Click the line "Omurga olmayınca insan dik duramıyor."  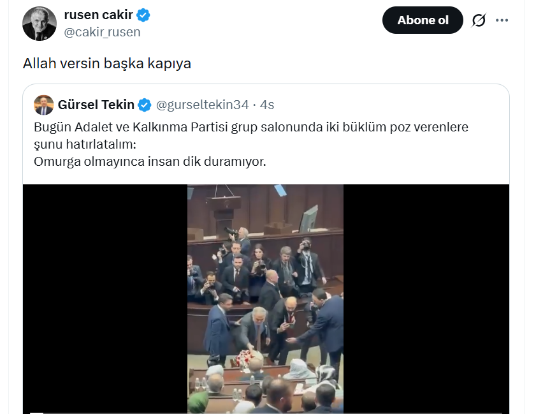(150, 161)
